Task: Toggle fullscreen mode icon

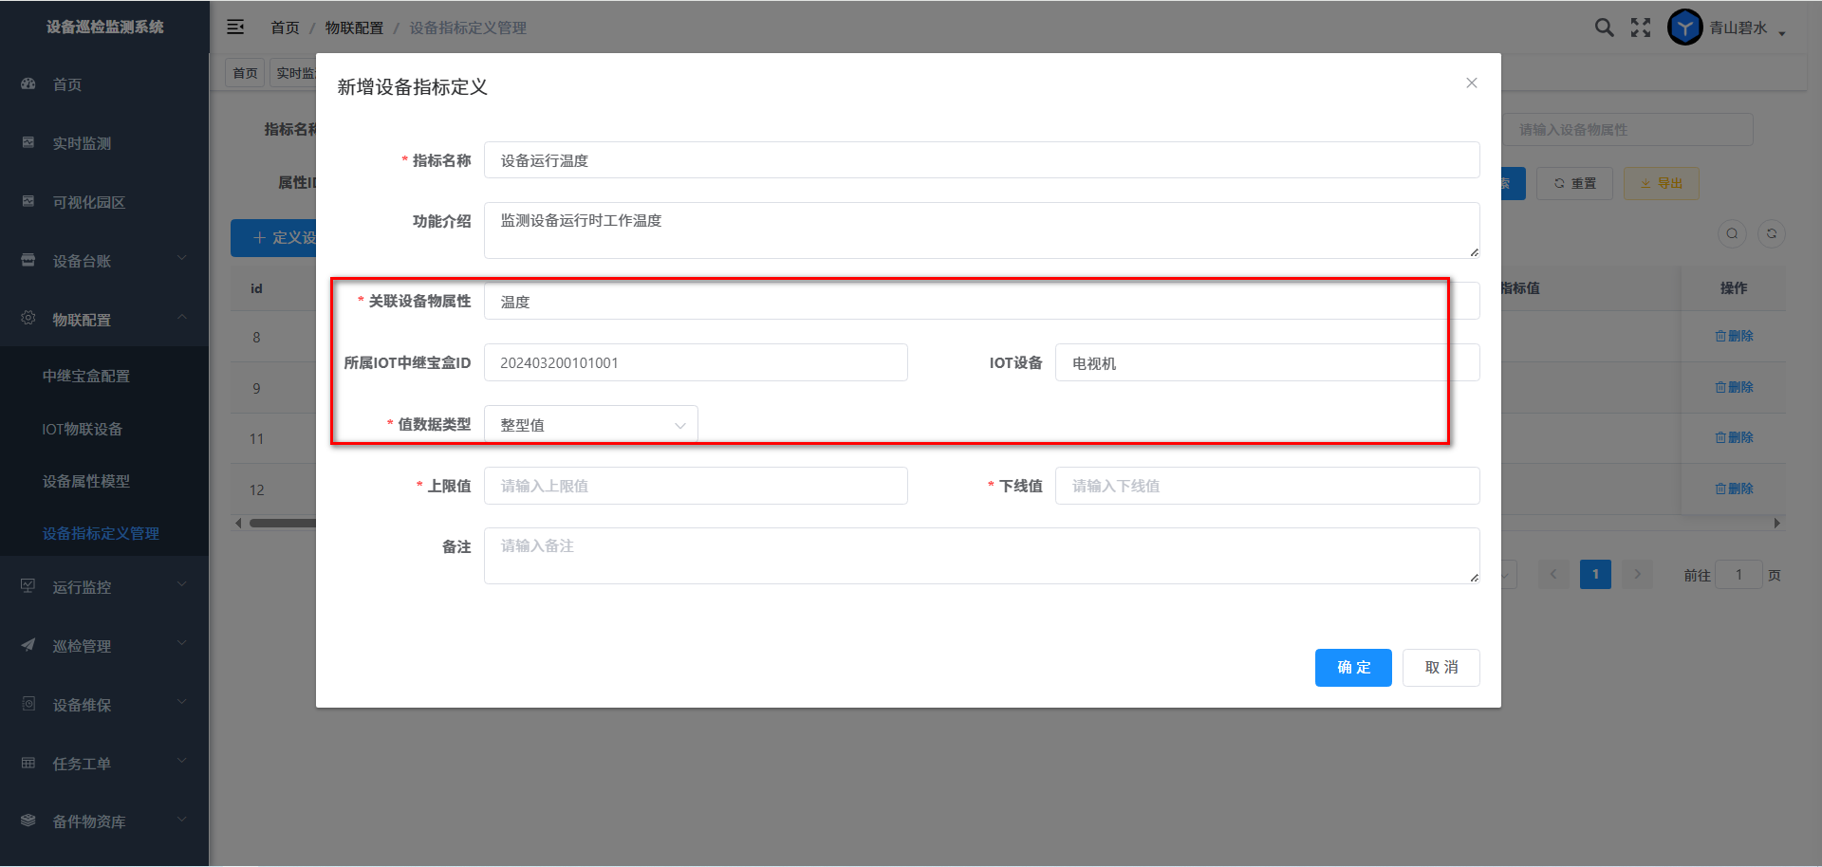Action: (x=1641, y=28)
